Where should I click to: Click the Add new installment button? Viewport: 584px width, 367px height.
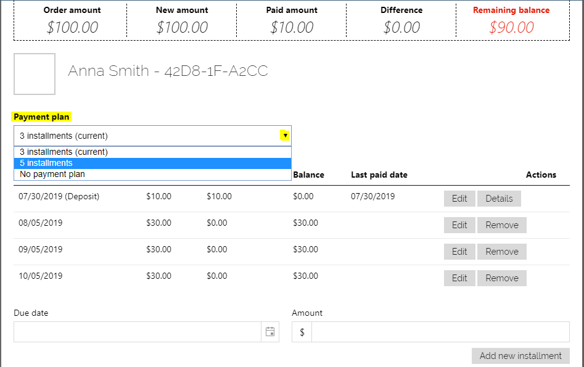[x=520, y=356]
